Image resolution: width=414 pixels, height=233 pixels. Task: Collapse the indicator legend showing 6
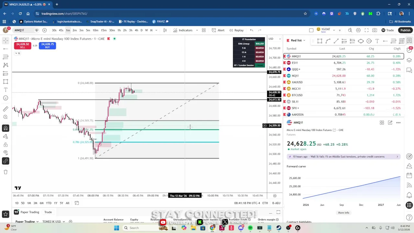click(17, 53)
